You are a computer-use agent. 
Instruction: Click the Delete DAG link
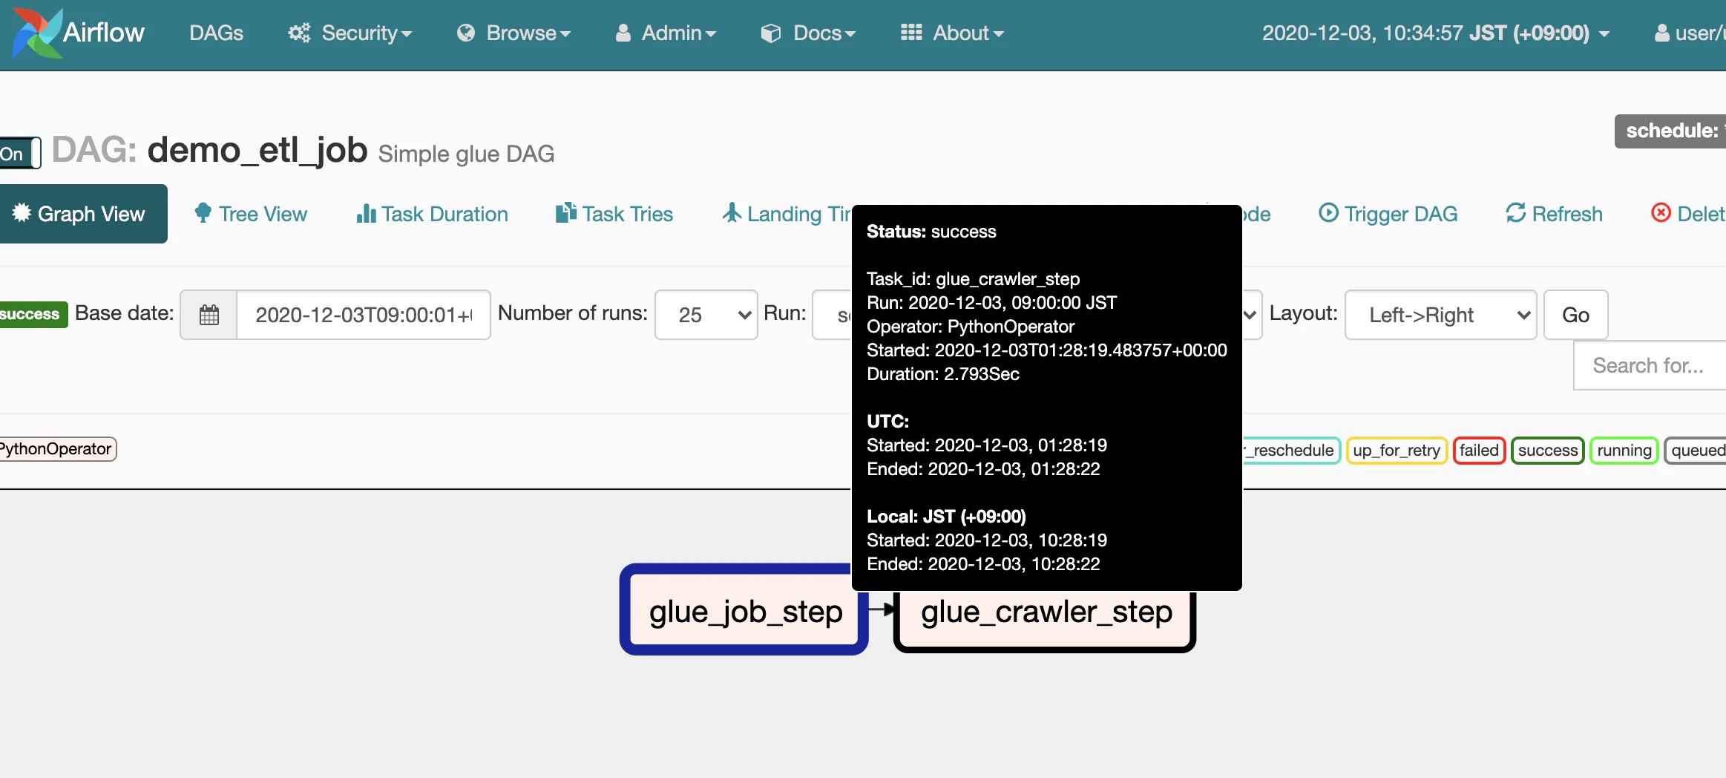(x=1688, y=214)
